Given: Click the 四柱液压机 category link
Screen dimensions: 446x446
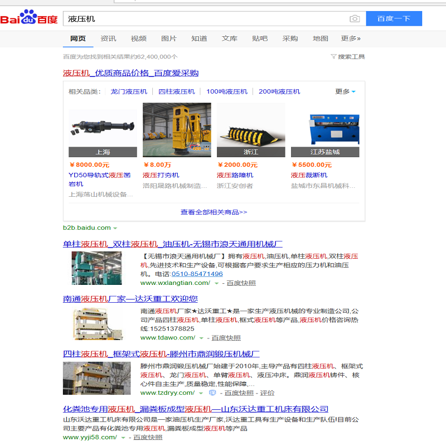Looking at the screenshot, I should 177,91.
